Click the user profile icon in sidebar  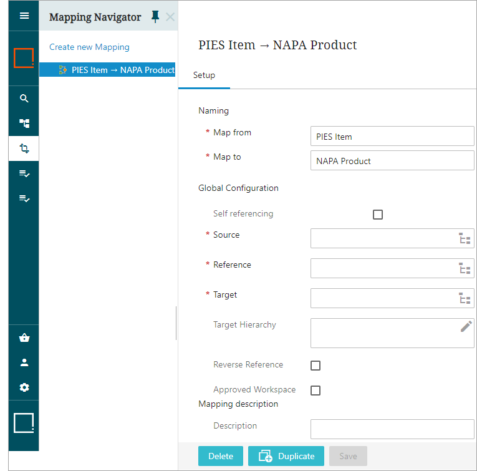coord(24,362)
